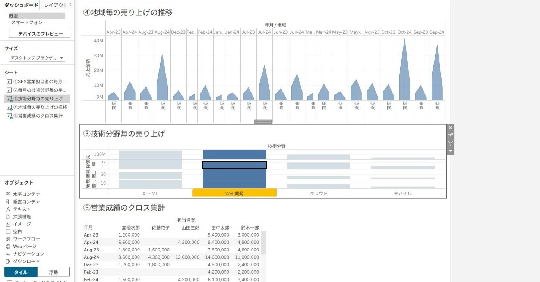Select the Web ページ globe icon
Screen dimensions: 540x282
(8, 246)
